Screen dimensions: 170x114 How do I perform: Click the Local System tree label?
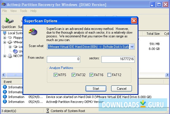(15, 33)
